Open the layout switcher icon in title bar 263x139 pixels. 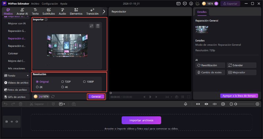coord(178,4)
